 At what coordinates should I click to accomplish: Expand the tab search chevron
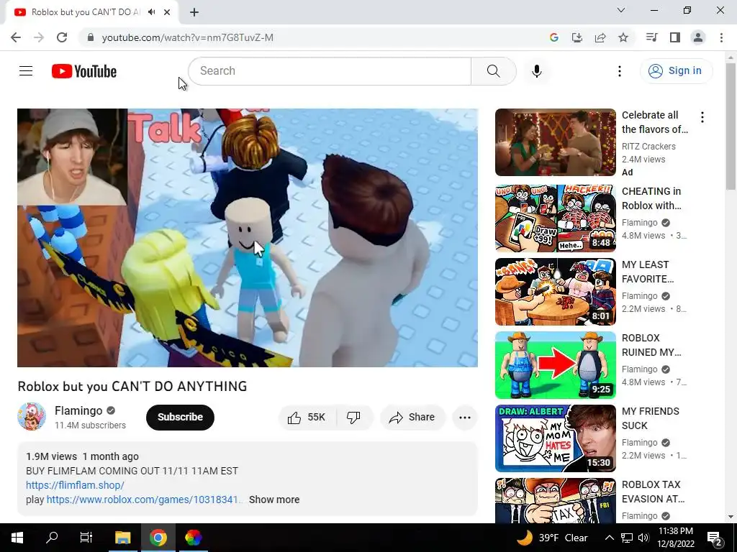pyautogui.click(x=621, y=10)
